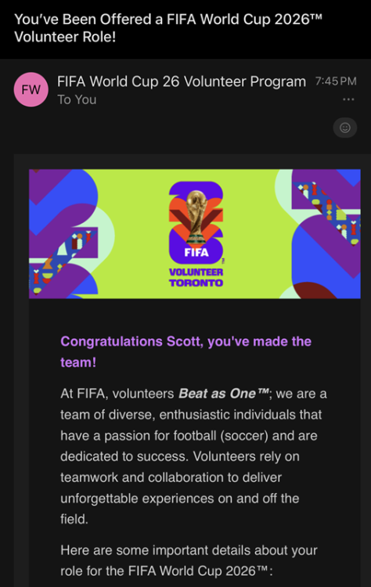Click 'Here are some important details' paragraph

point(189,560)
